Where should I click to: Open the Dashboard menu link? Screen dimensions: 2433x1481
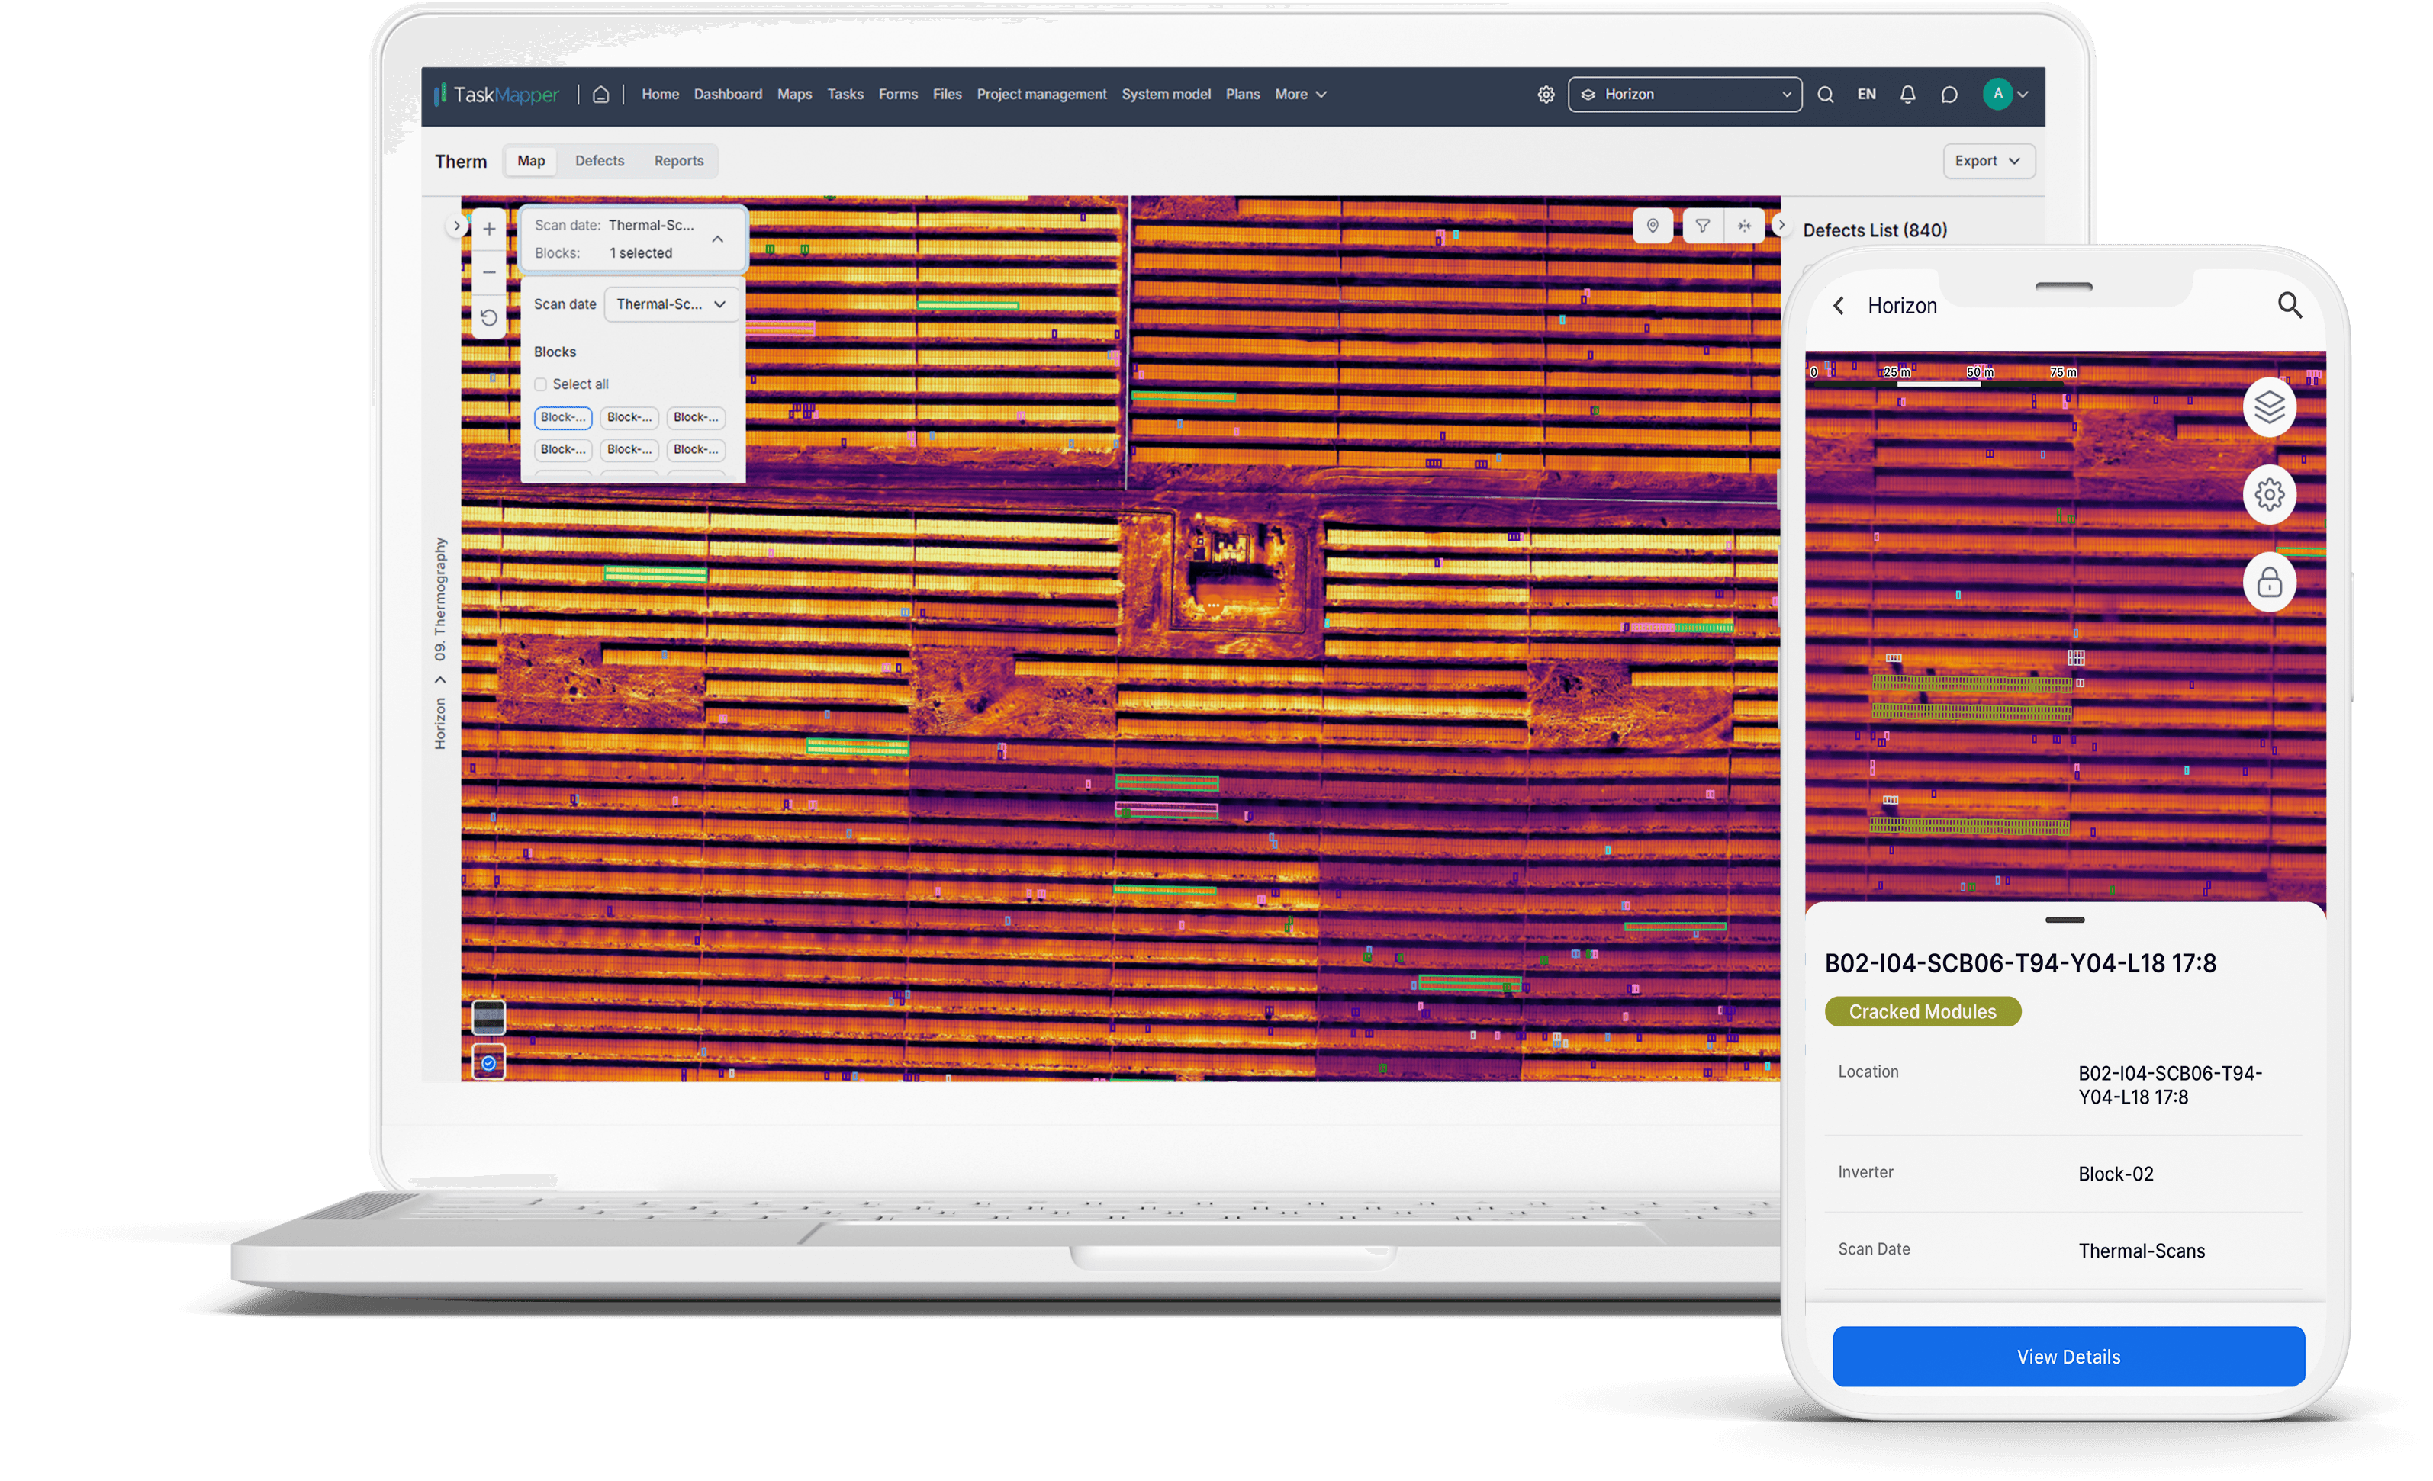click(x=728, y=95)
